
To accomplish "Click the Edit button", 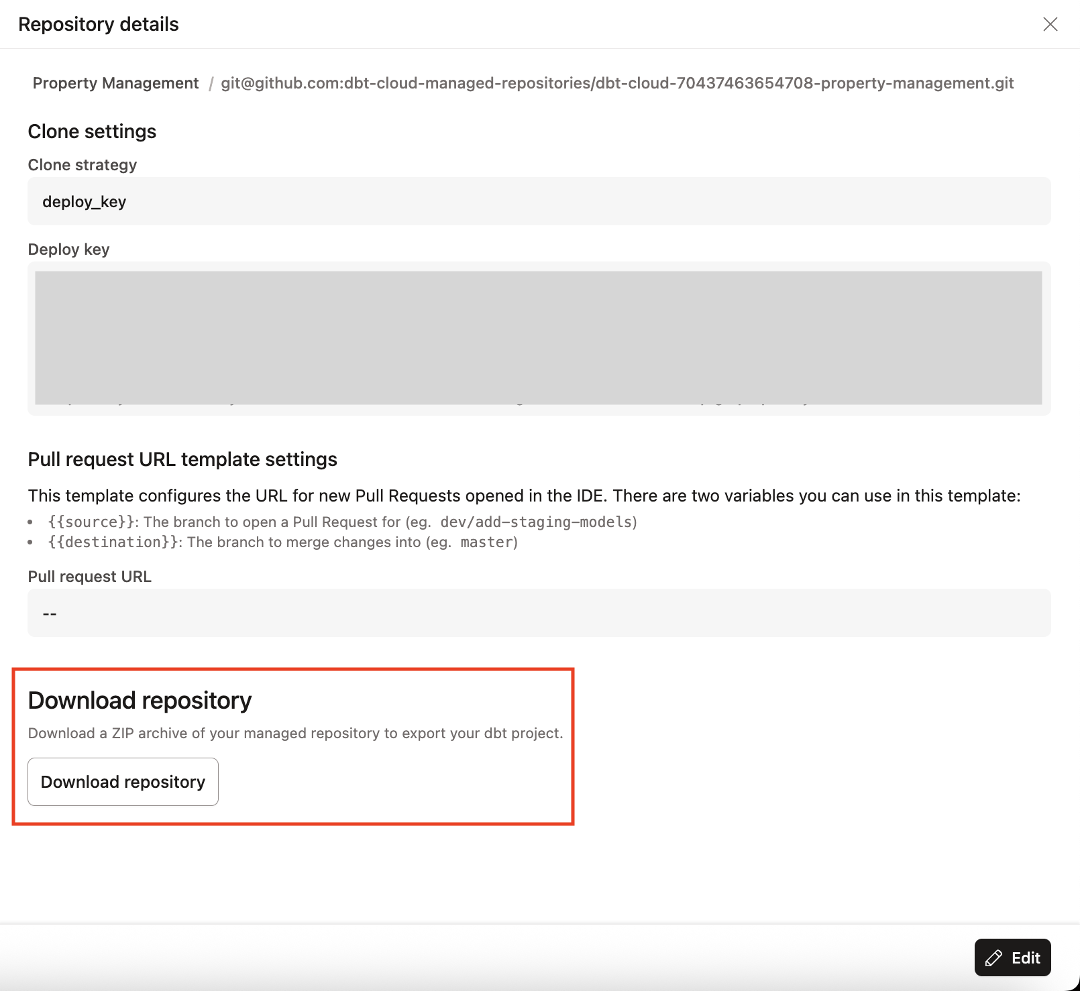I will click(x=1012, y=957).
